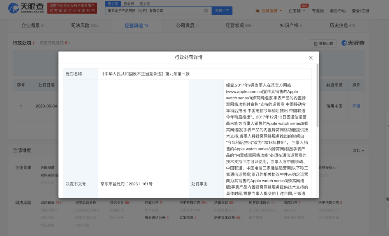Image resolution: width=389 pixels, height=236 pixels.
Task: Switch to the 司法风险 tab
Action: coord(84,25)
